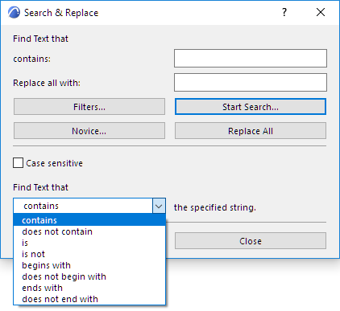Close the Search & Replace dialog window

tap(321, 12)
